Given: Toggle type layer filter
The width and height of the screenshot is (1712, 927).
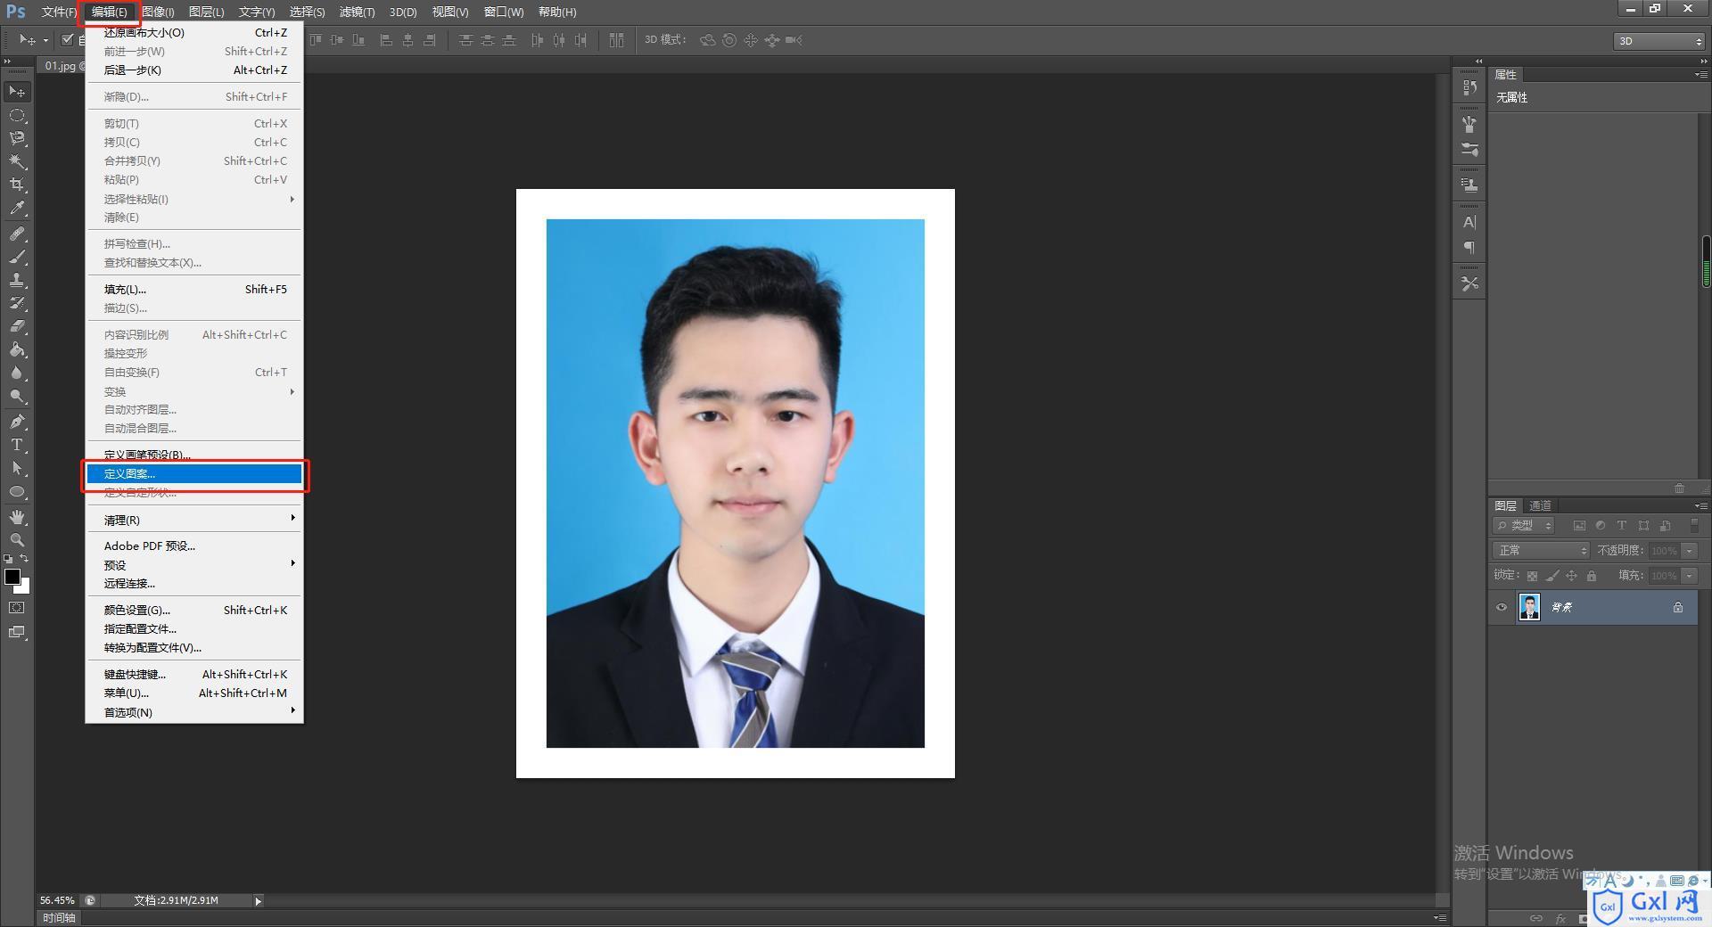Looking at the screenshot, I should pyautogui.click(x=1622, y=526).
